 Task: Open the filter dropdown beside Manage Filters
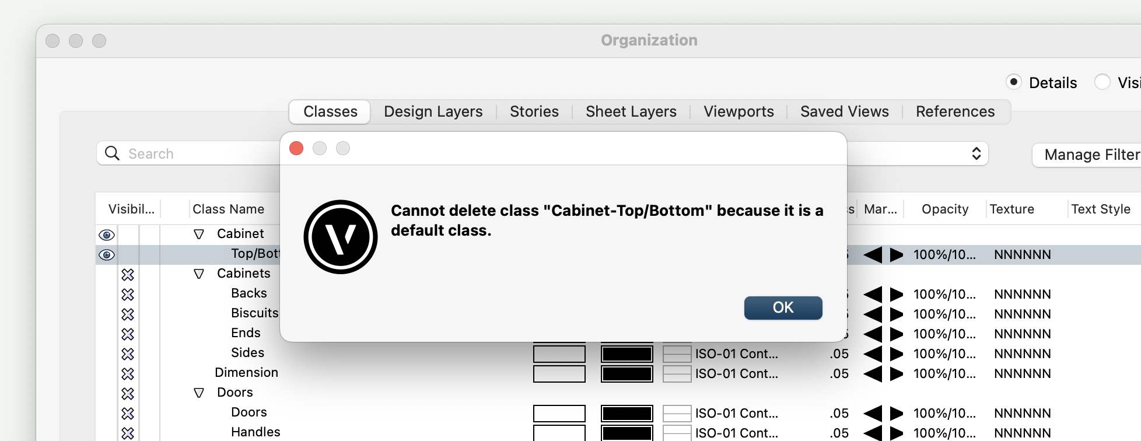(976, 153)
